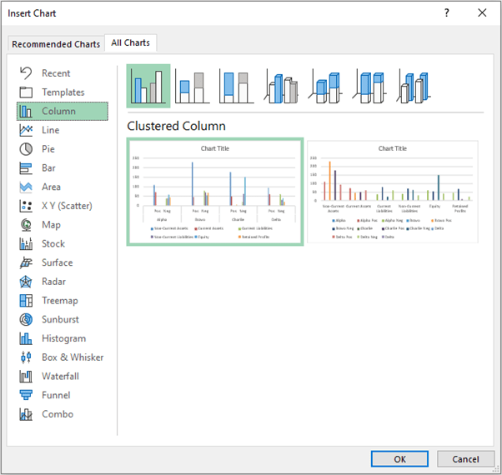Click the Line chart category icon
Image resolution: width=502 pixels, height=475 pixels.
pyautogui.click(x=26, y=130)
